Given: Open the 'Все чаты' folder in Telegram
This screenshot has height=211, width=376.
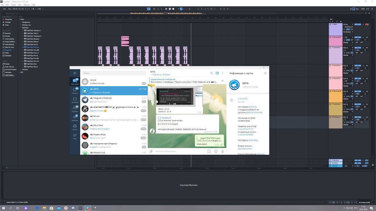Looking at the screenshot, I should click(x=75, y=81).
